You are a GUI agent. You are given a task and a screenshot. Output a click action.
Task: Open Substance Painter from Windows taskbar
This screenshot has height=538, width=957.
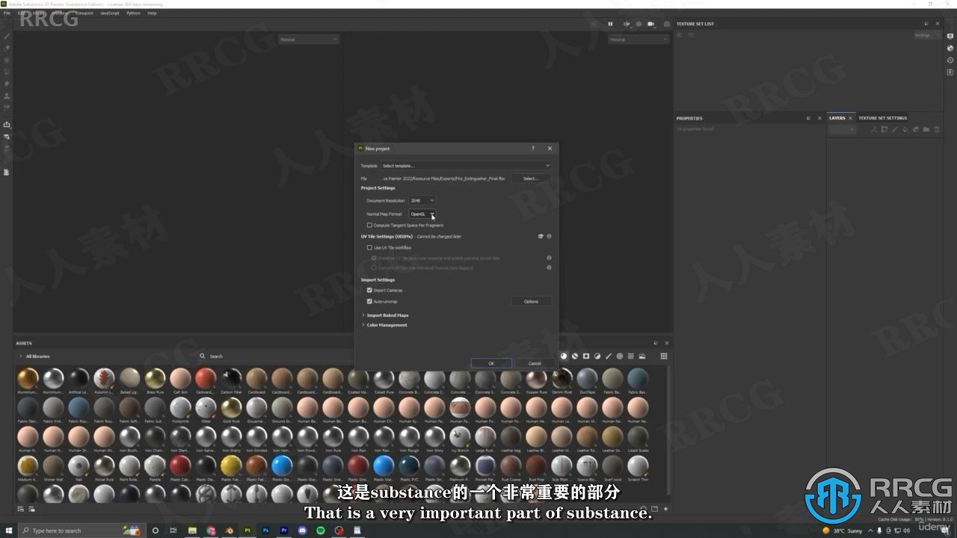click(247, 531)
